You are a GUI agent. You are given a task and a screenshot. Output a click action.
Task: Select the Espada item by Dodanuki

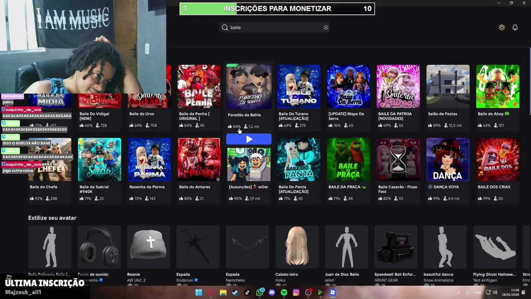pyautogui.click(x=198, y=248)
